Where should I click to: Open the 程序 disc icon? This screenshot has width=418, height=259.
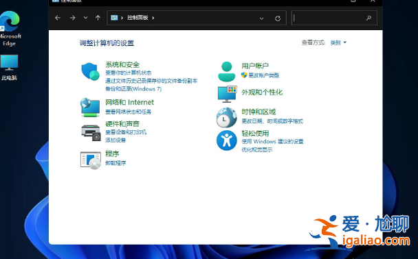[x=91, y=160]
